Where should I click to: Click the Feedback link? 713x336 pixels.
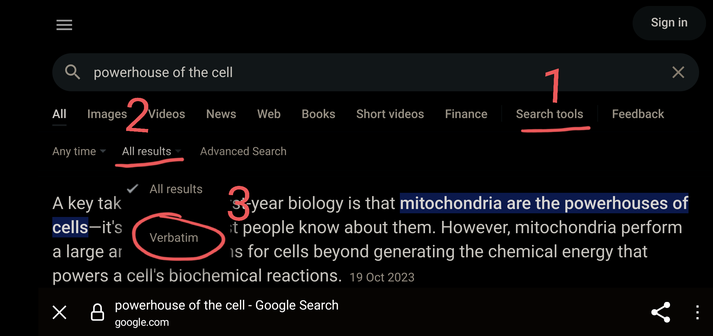click(638, 114)
